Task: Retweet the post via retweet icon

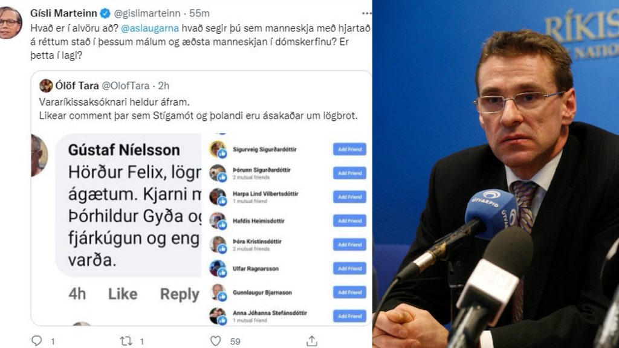Action: [x=126, y=341]
